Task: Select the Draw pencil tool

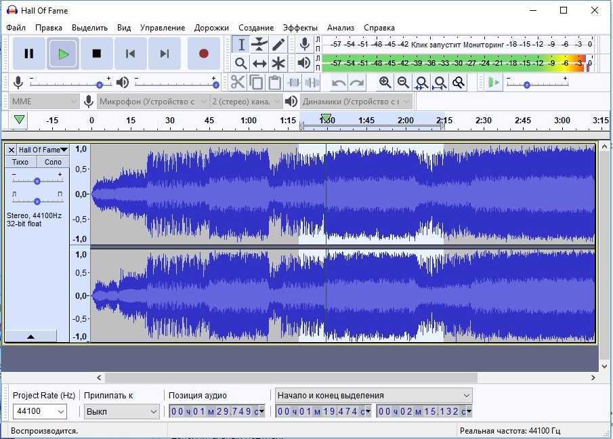Action: [x=278, y=45]
